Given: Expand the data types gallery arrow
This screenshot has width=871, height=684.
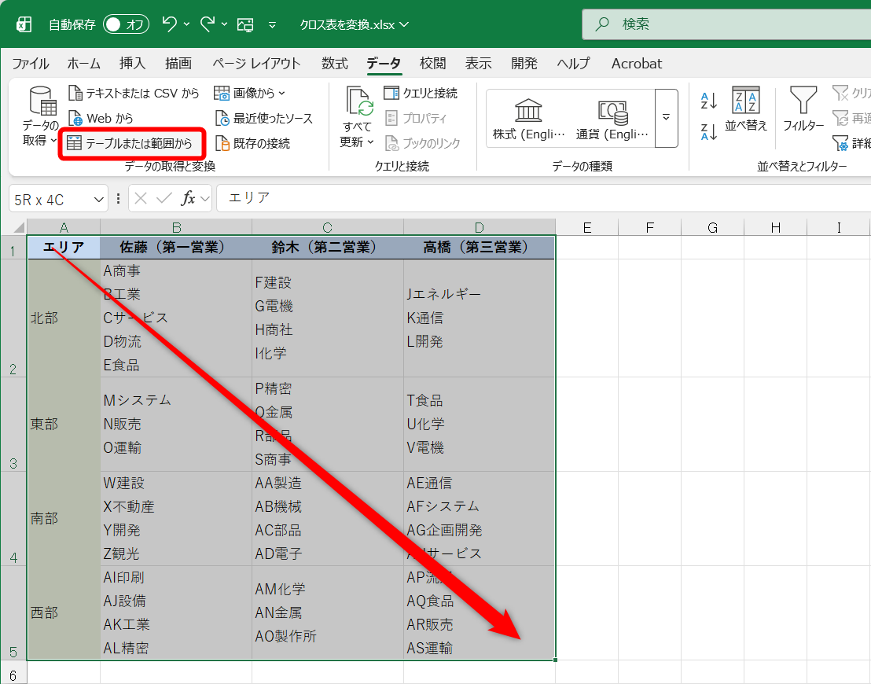Looking at the screenshot, I should (665, 116).
